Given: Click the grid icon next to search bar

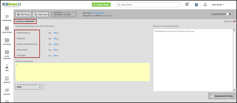Looking at the screenshot, I should click(187, 5).
